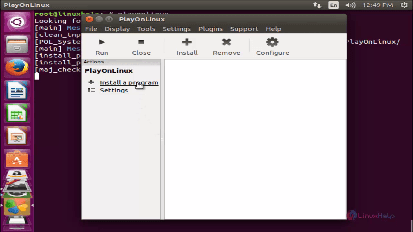Close the PlayOnLinux window with red button
Image resolution: width=413 pixels, height=232 pixels.
point(90,19)
